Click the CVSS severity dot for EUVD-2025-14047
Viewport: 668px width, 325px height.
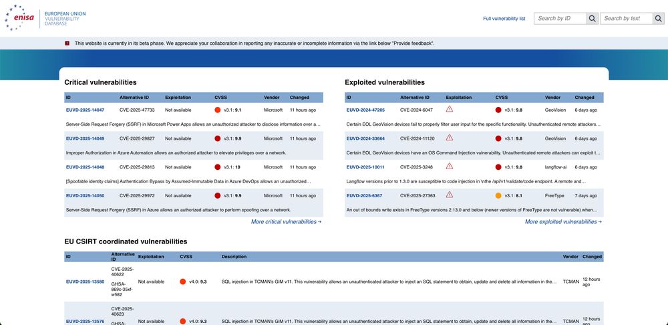217,110
